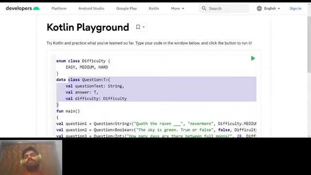Click the 'val question1' code line

156,123
